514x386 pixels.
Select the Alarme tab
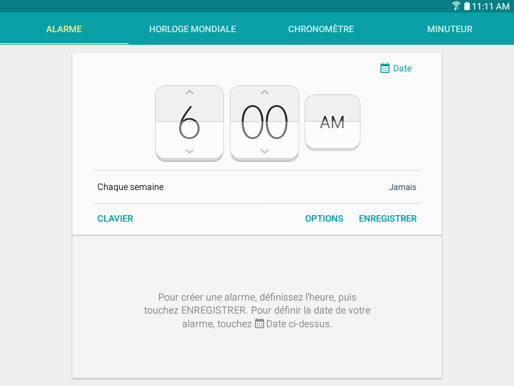pos(64,29)
